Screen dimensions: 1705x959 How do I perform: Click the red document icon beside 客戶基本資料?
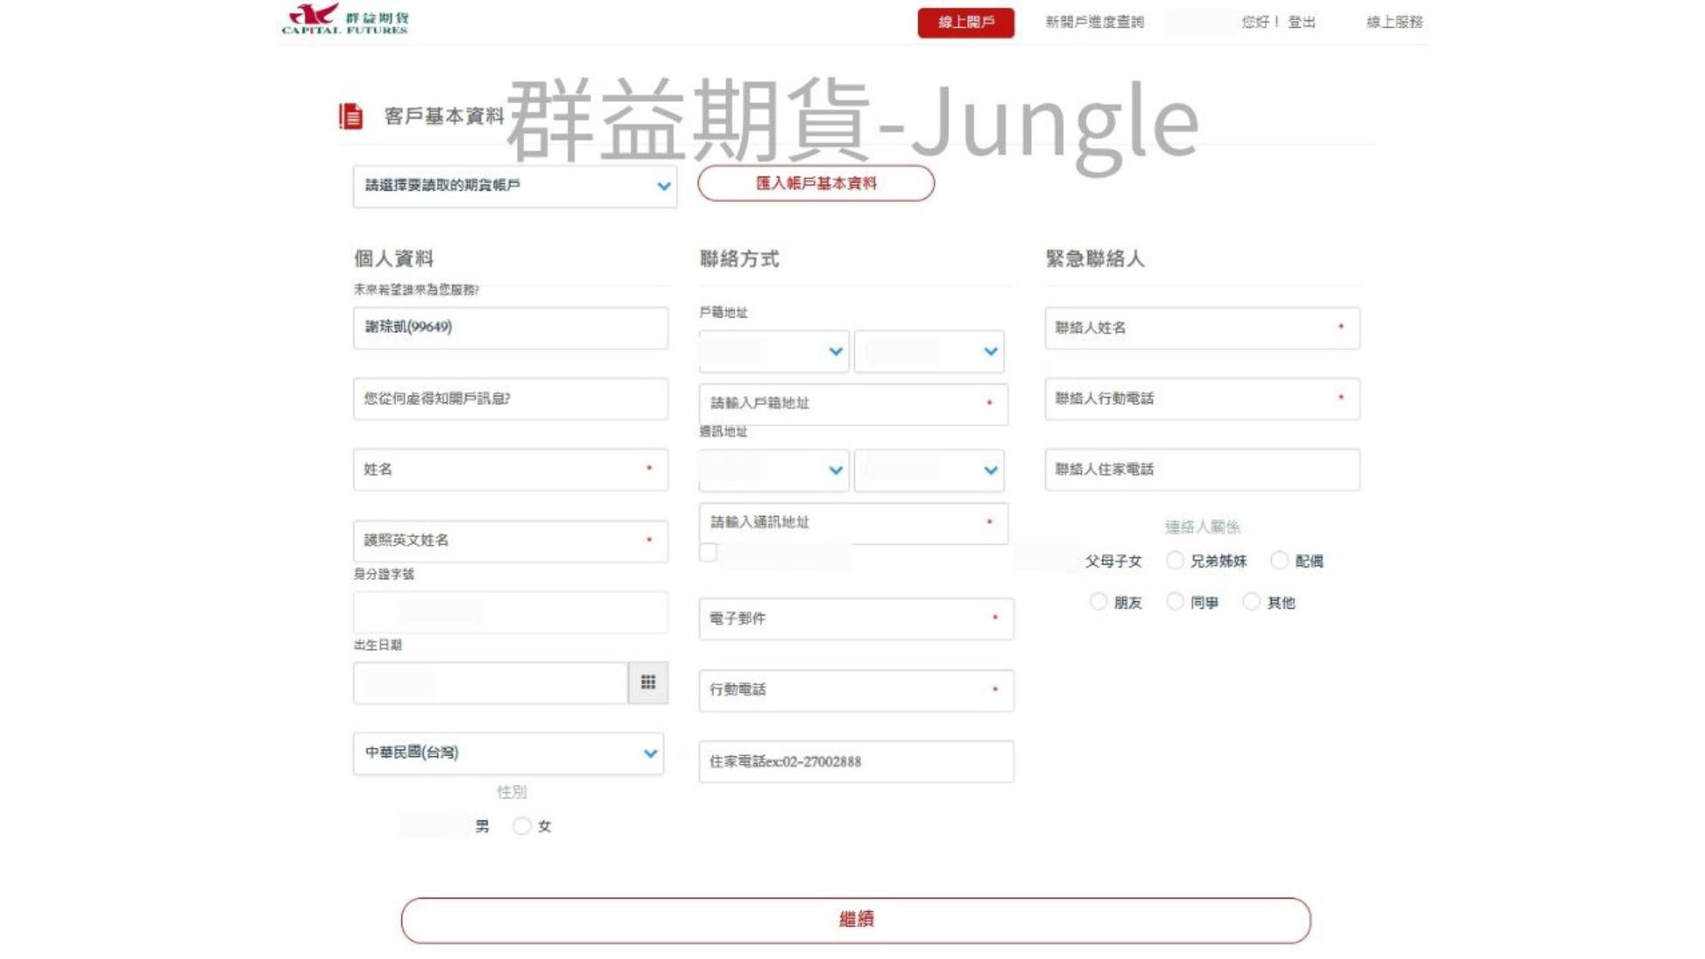[x=351, y=116]
